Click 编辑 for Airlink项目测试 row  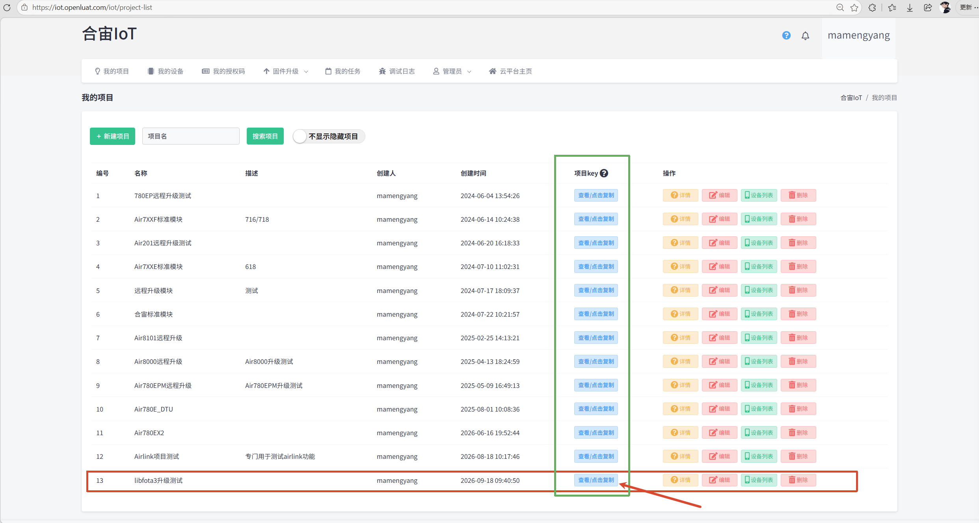719,456
